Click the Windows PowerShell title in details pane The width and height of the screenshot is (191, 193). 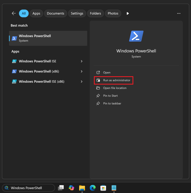pyautogui.click(x=136, y=51)
